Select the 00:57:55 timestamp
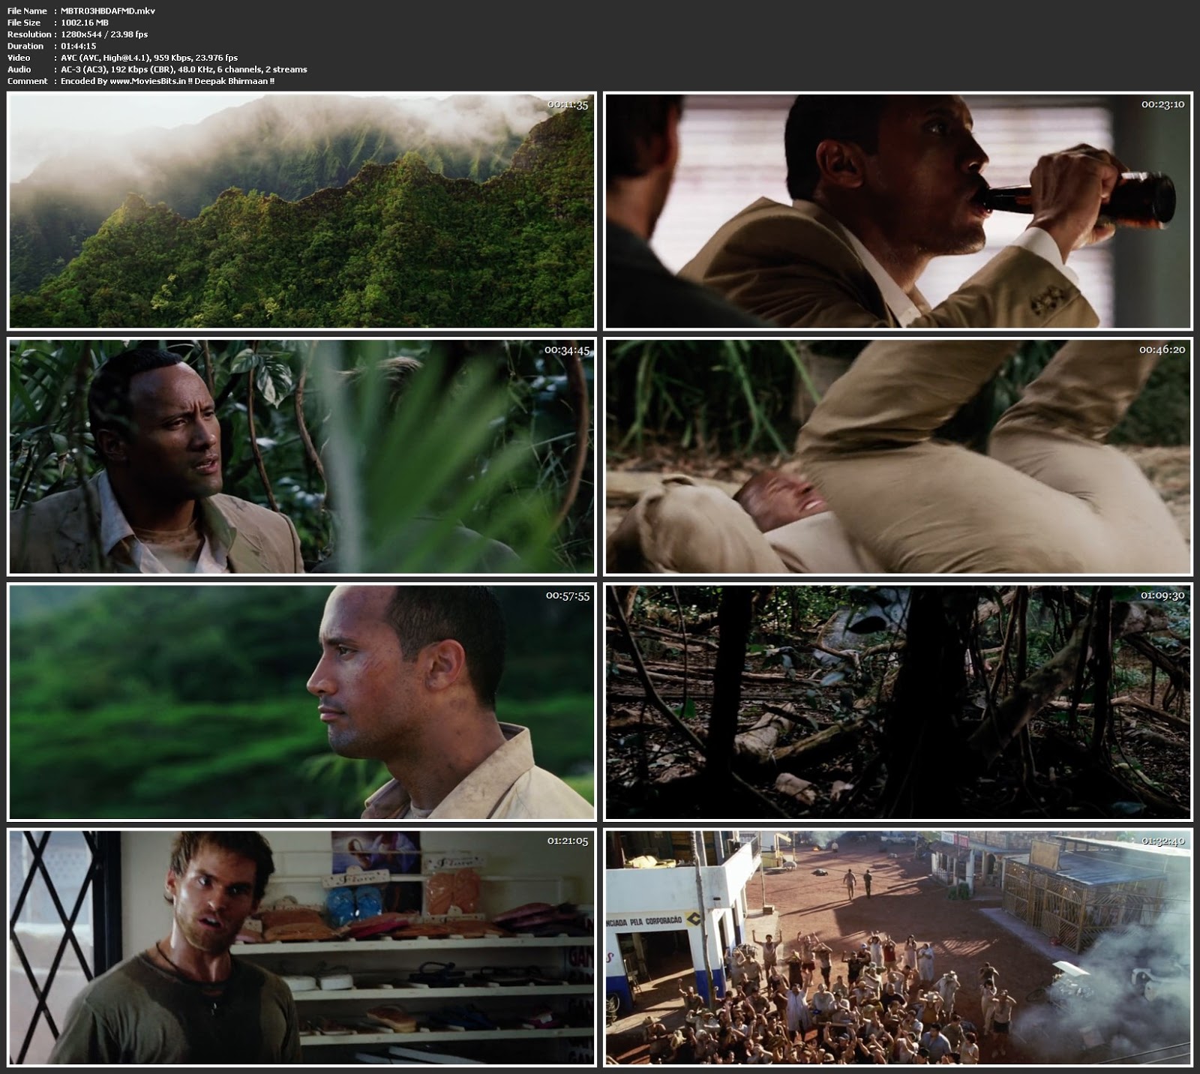 coord(568,595)
